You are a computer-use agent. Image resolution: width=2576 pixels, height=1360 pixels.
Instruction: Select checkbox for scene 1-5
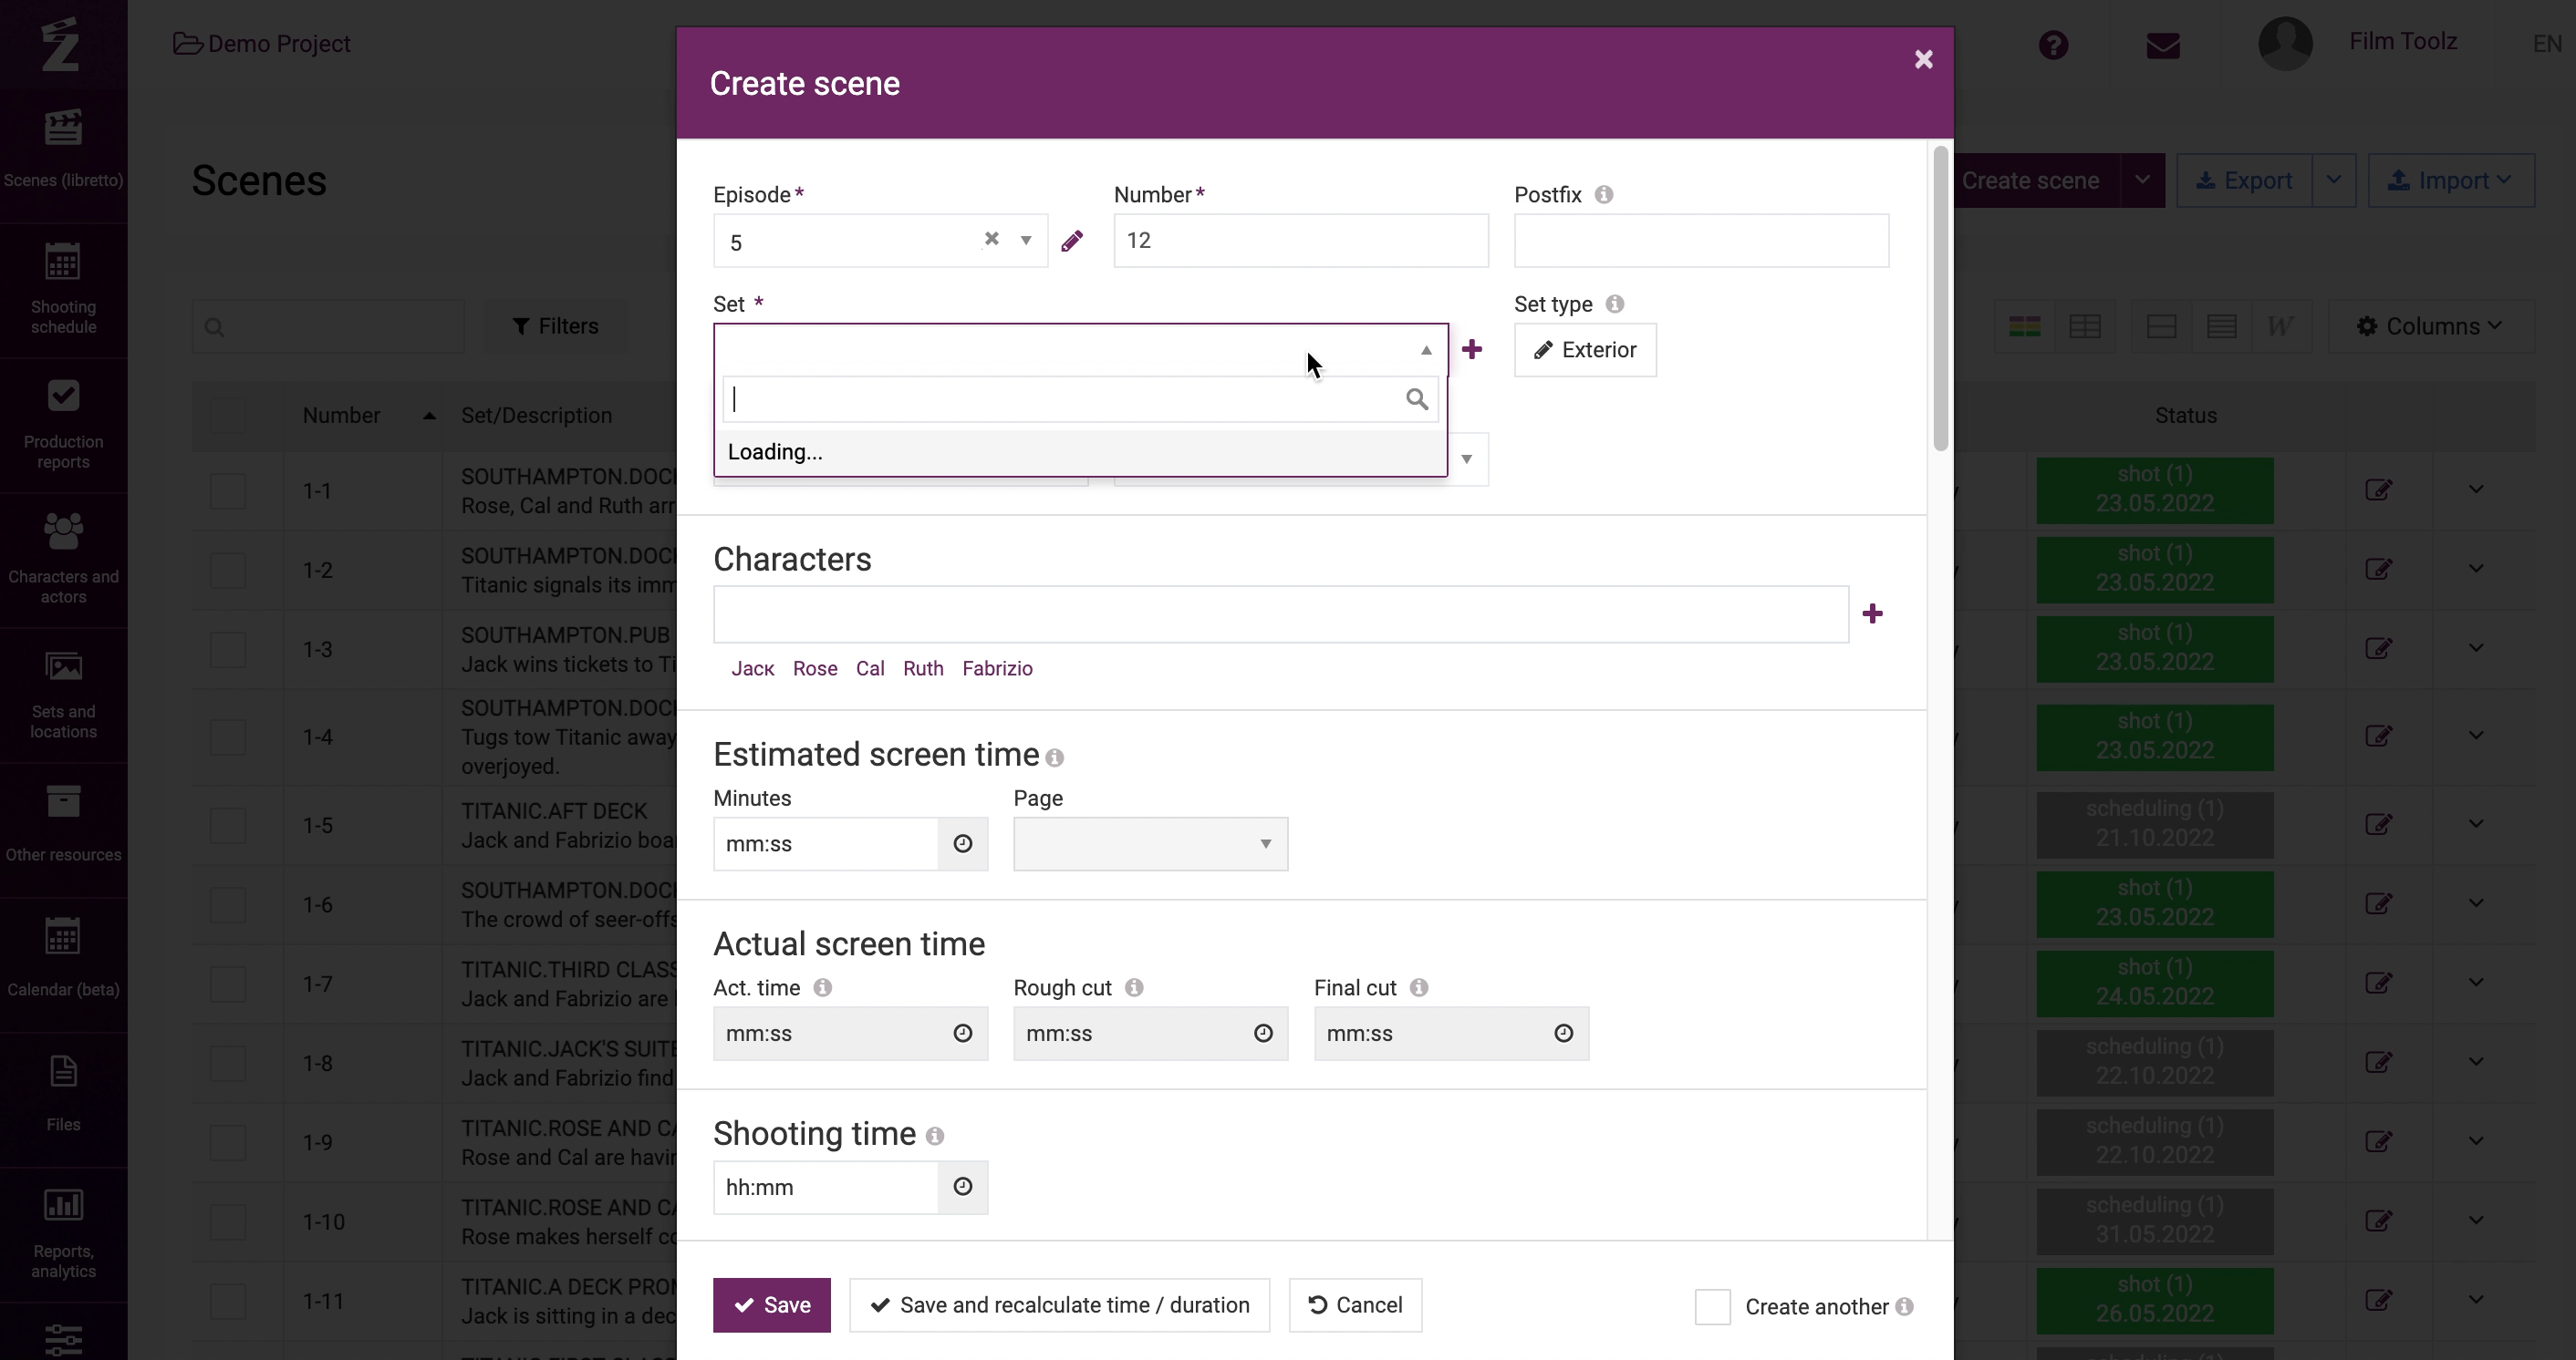coord(228,826)
